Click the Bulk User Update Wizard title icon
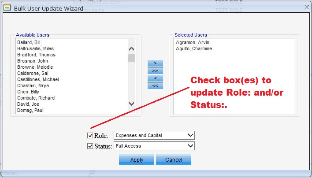This screenshot has height=178, width=312. pos(7,7)
